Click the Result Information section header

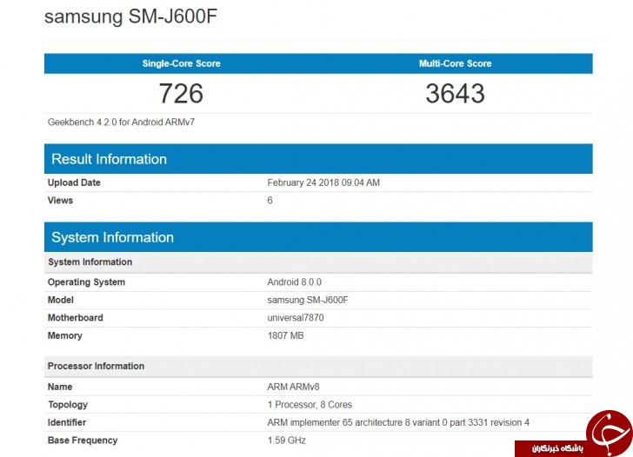pyautogui.click(x=318, y=159)
